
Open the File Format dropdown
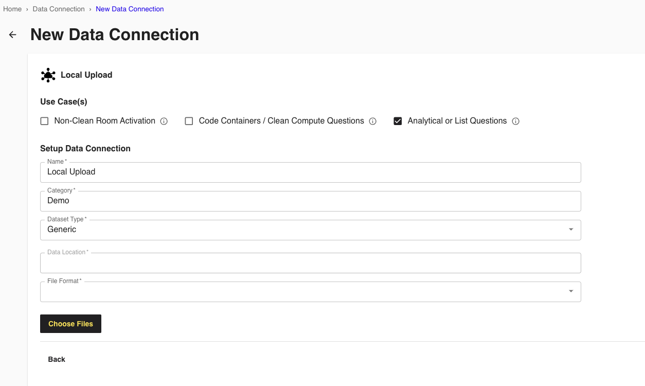click(x=571, y=291)
